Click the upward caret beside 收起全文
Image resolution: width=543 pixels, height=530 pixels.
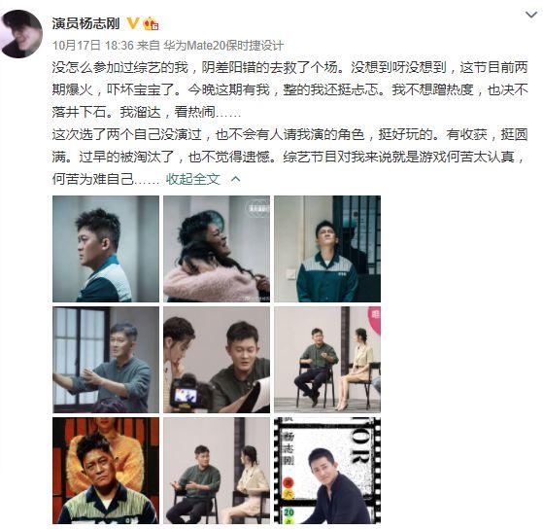[235, 179]
